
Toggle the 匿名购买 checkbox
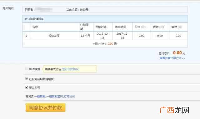coord(27,87)
